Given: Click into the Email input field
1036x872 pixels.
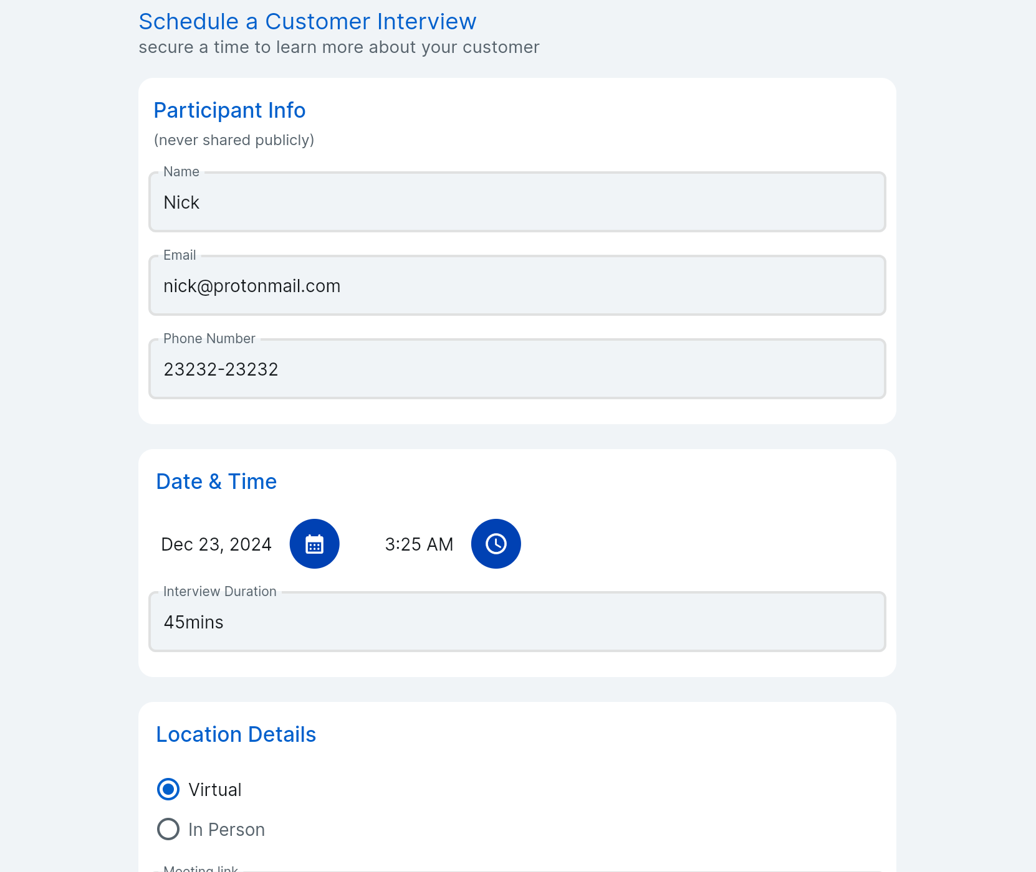Looking at the screenshot, I should click(x=517, y=286).
